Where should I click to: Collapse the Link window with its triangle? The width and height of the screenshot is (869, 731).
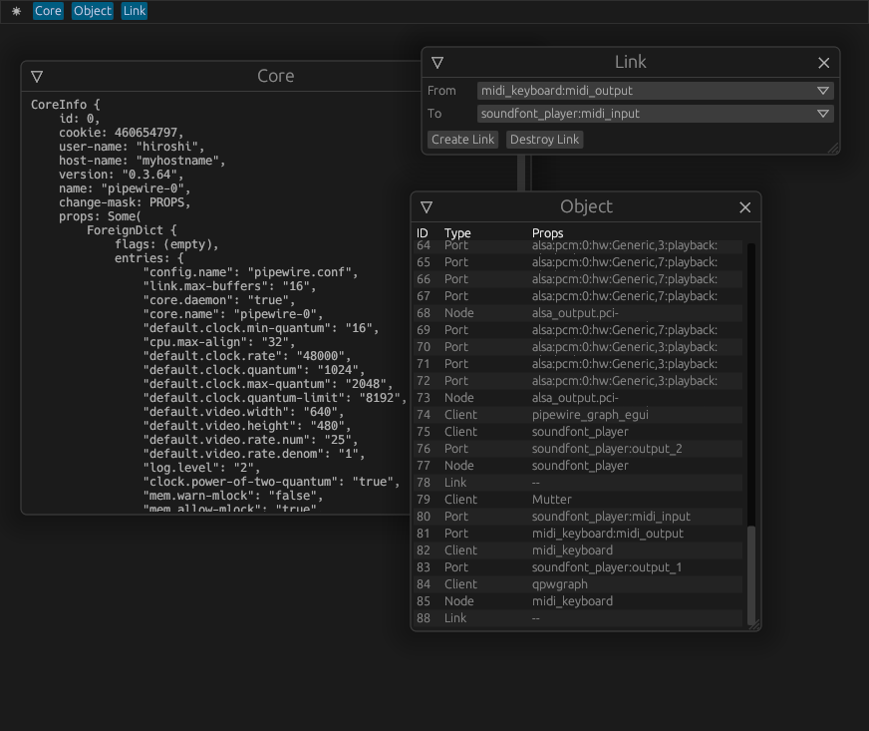pyautogui.click(x=437, y=62)
